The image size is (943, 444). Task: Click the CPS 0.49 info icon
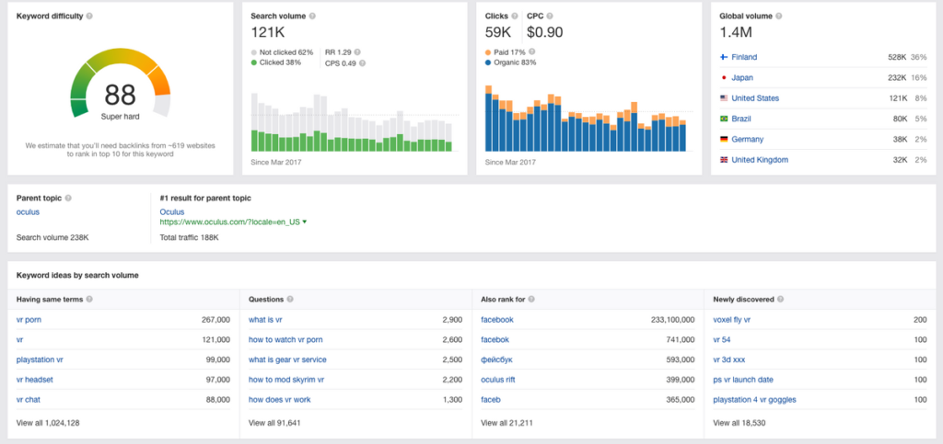pyautogui.click(x=362, y=63)
